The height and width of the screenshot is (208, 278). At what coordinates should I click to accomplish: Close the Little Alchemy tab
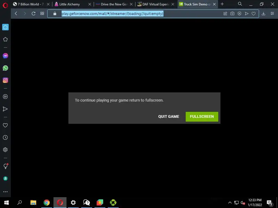(x=90, y=4)
